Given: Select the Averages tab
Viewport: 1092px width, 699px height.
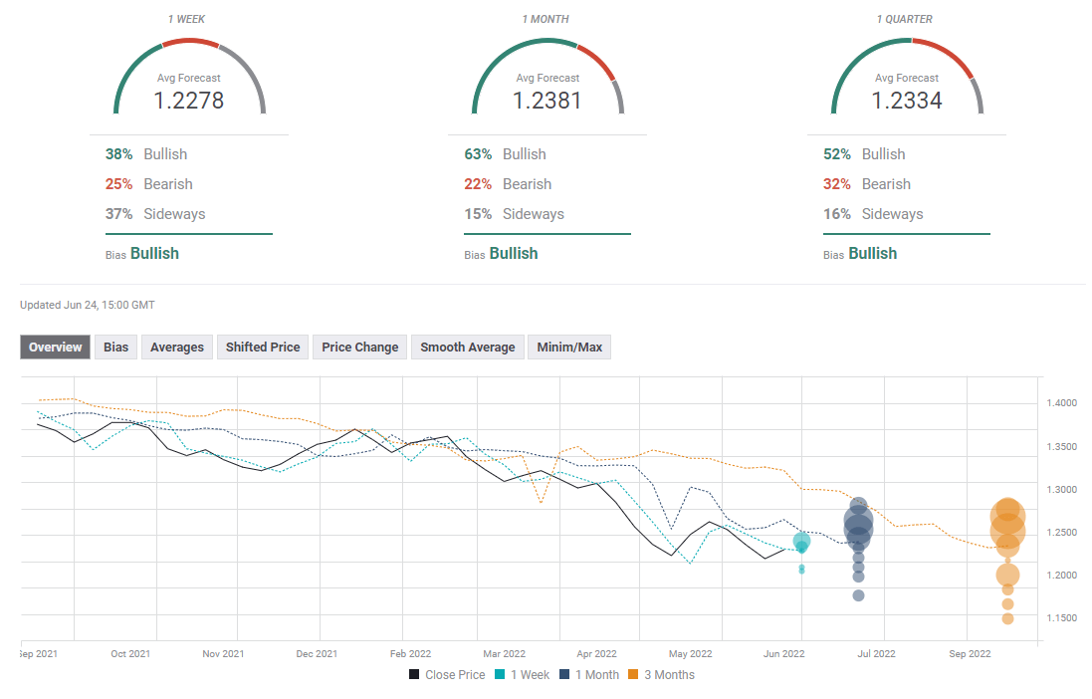Looking at the screenshot, I should [x=177, y=348].
